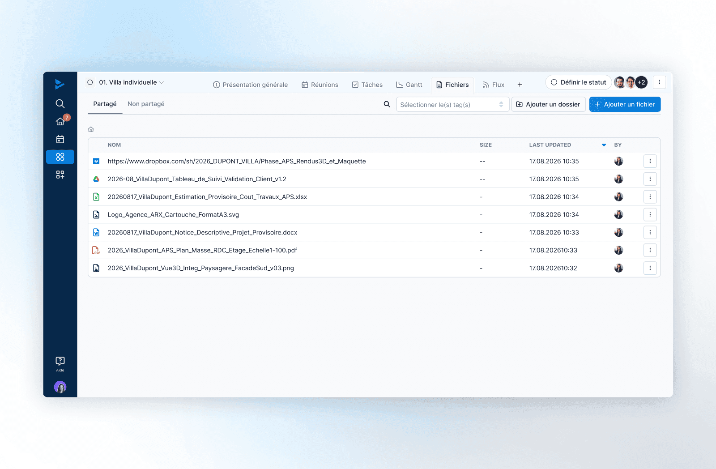Click the app logo in the sidebar
The width and height of the screenshot is (716, 469).
[60, 84]
